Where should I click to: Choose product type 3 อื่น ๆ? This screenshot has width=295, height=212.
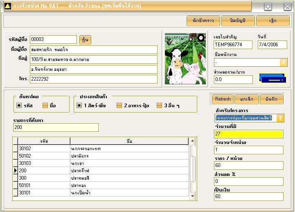(160, 106)
